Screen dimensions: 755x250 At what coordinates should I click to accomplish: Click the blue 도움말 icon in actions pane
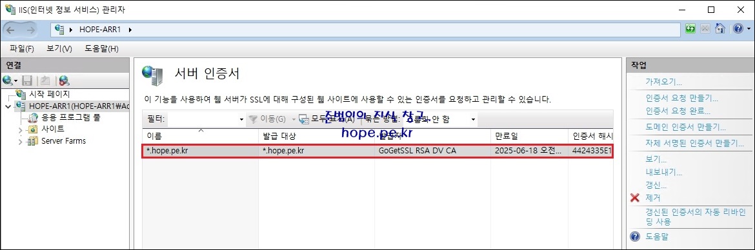635,236
